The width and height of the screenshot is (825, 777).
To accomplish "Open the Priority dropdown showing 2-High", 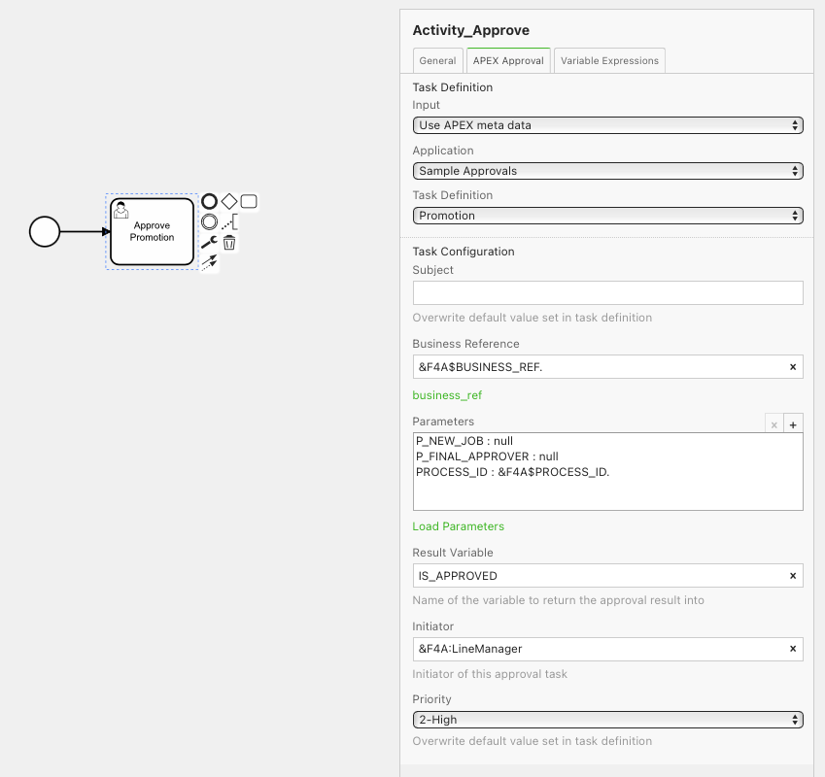I will pyautogui.click(x=607, y=720).
